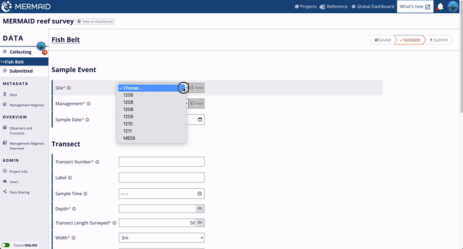Click View on Dashboard button

coord(95,21)
